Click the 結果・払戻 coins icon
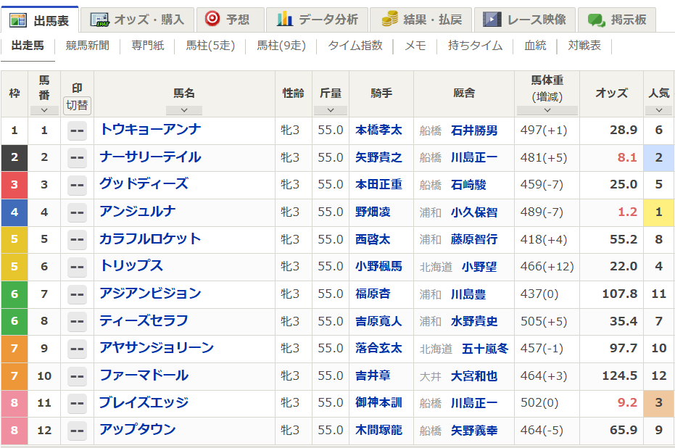The width and height of the screenshot is (675, 448). pyautogui.click(x=390, y=20)
